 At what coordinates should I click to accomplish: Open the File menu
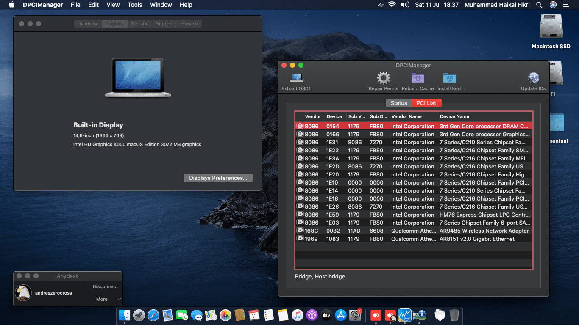(75, 5)
